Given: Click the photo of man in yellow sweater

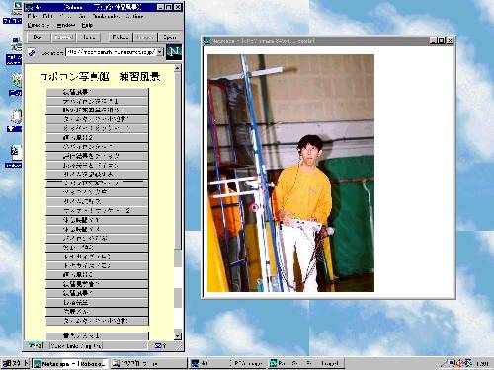Looking at the screenshot, I should 290,173.
